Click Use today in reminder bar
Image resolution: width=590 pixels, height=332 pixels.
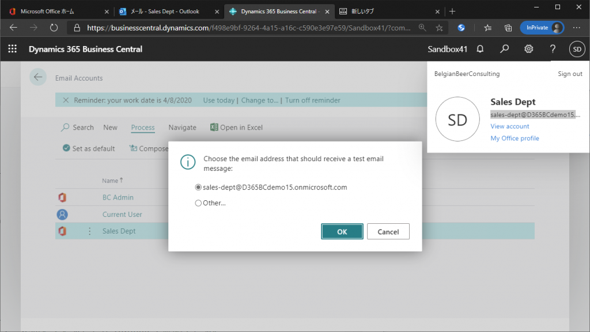[x=218, y=100]
